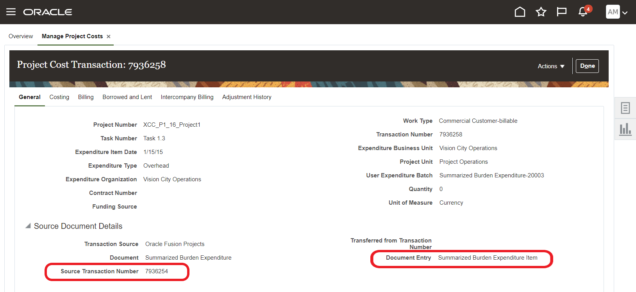Click the Funding Source label
Viewport: 636px width, 292px height.
point(114,207)
